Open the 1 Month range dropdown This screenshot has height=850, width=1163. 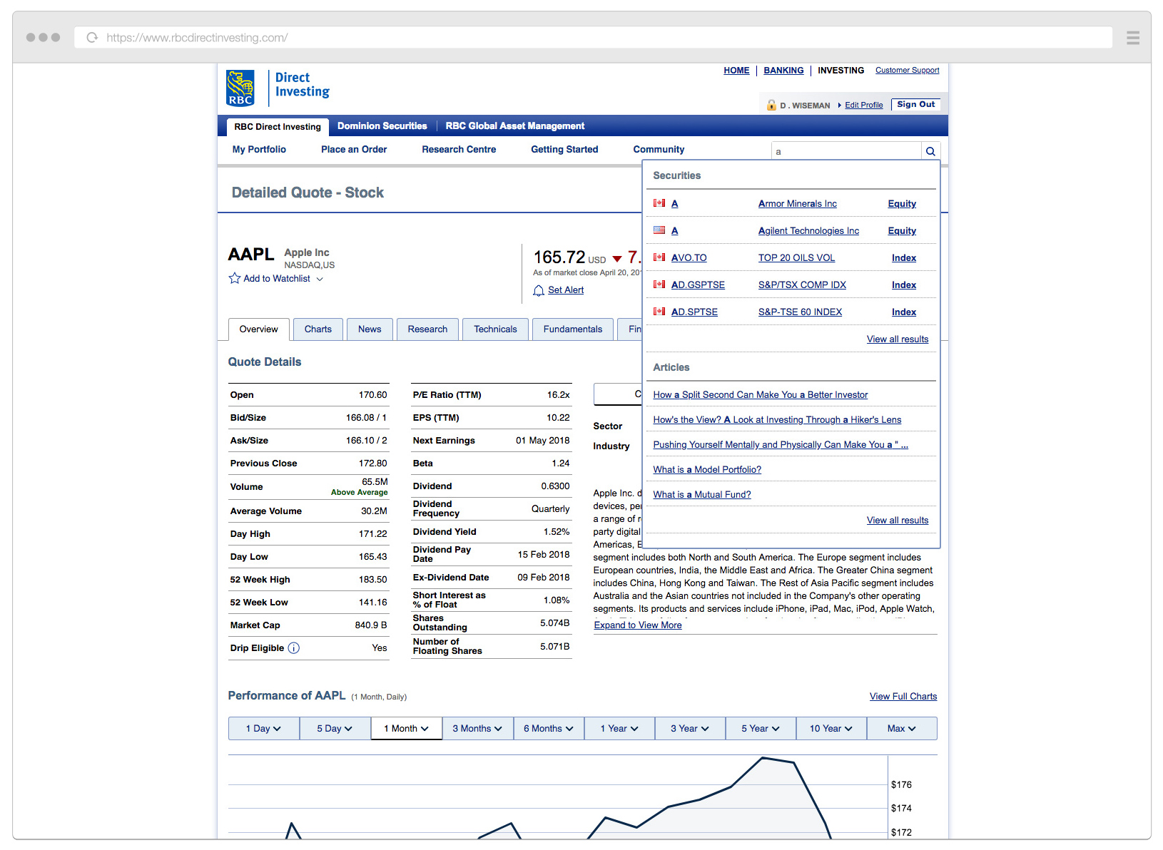(x=406, y=729)
